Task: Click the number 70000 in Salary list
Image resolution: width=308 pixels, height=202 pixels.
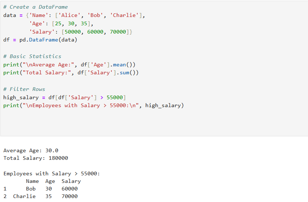Action: pos(118,32)
